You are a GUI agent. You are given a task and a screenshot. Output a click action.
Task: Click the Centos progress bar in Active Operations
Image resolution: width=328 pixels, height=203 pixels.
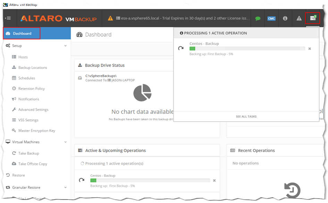pos(150,181)
